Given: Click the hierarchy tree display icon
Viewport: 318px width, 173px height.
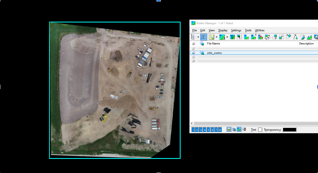Looking at the screenshot, I should (193, 37).
